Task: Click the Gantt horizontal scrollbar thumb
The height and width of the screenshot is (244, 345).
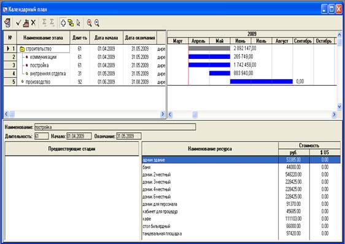Action: coord(195,115)
